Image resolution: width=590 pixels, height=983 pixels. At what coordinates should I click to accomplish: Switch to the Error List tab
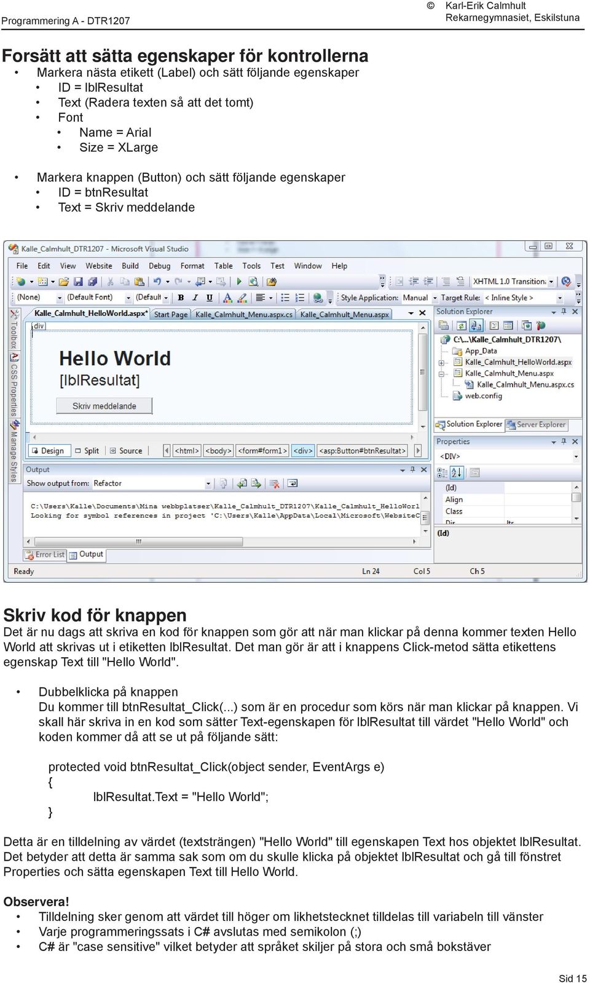click(45, 555)
